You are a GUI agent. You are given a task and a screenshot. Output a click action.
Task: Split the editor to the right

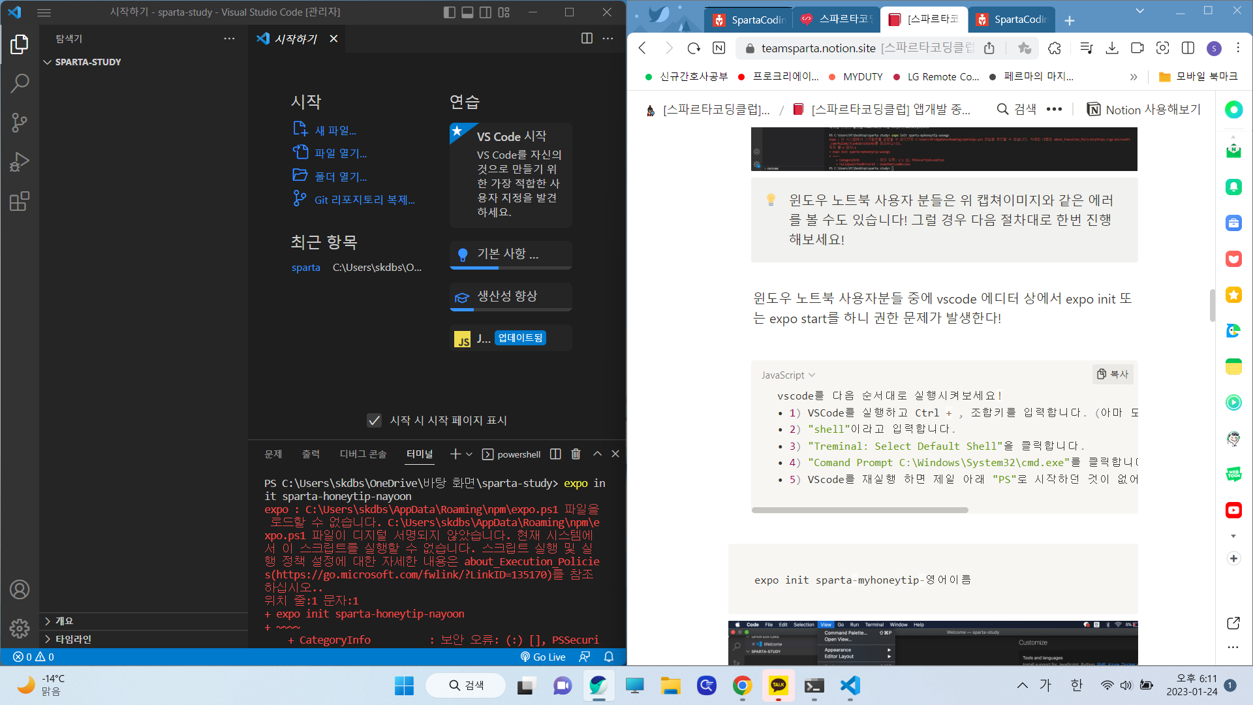point(587,39)
